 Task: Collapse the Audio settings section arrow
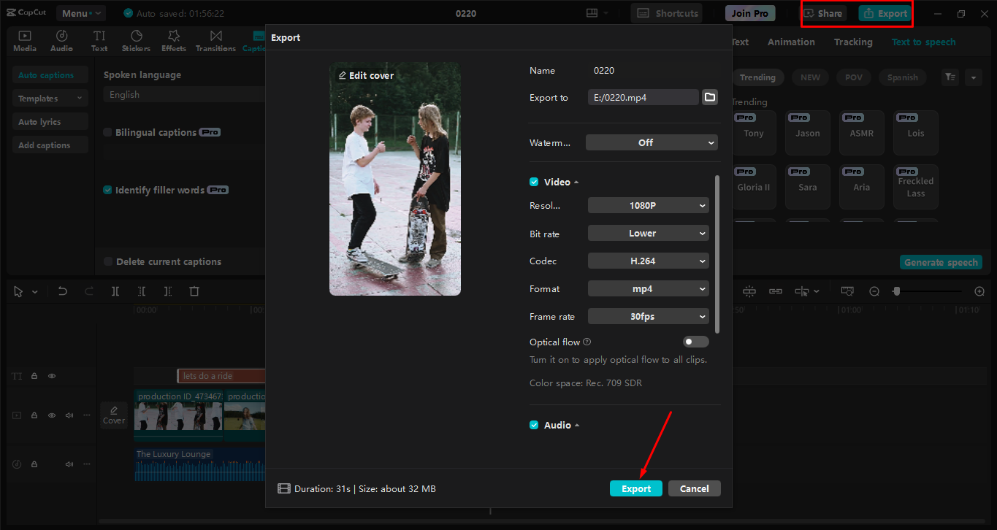pos(577,425)
